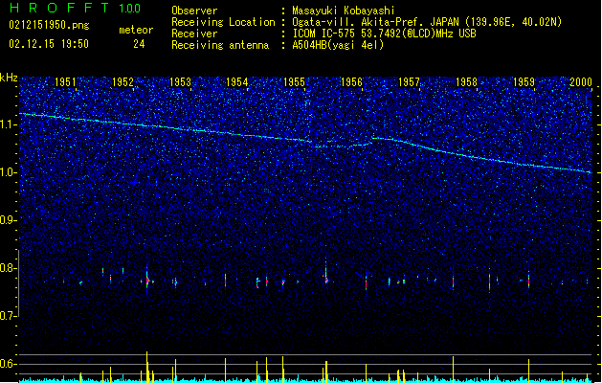
Task: Click observer name Masayuki Kobayashi
Action: pyautogui.click(x=344, y=11)
